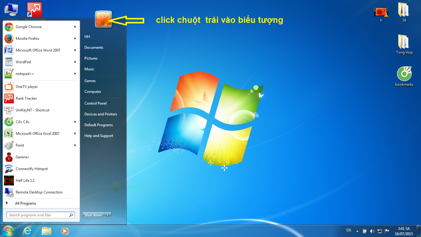Image resolution: width=421 pixels, height=237 pixels.
Task: Focus the Search programs and files box
Action: [x=40, y=215]
